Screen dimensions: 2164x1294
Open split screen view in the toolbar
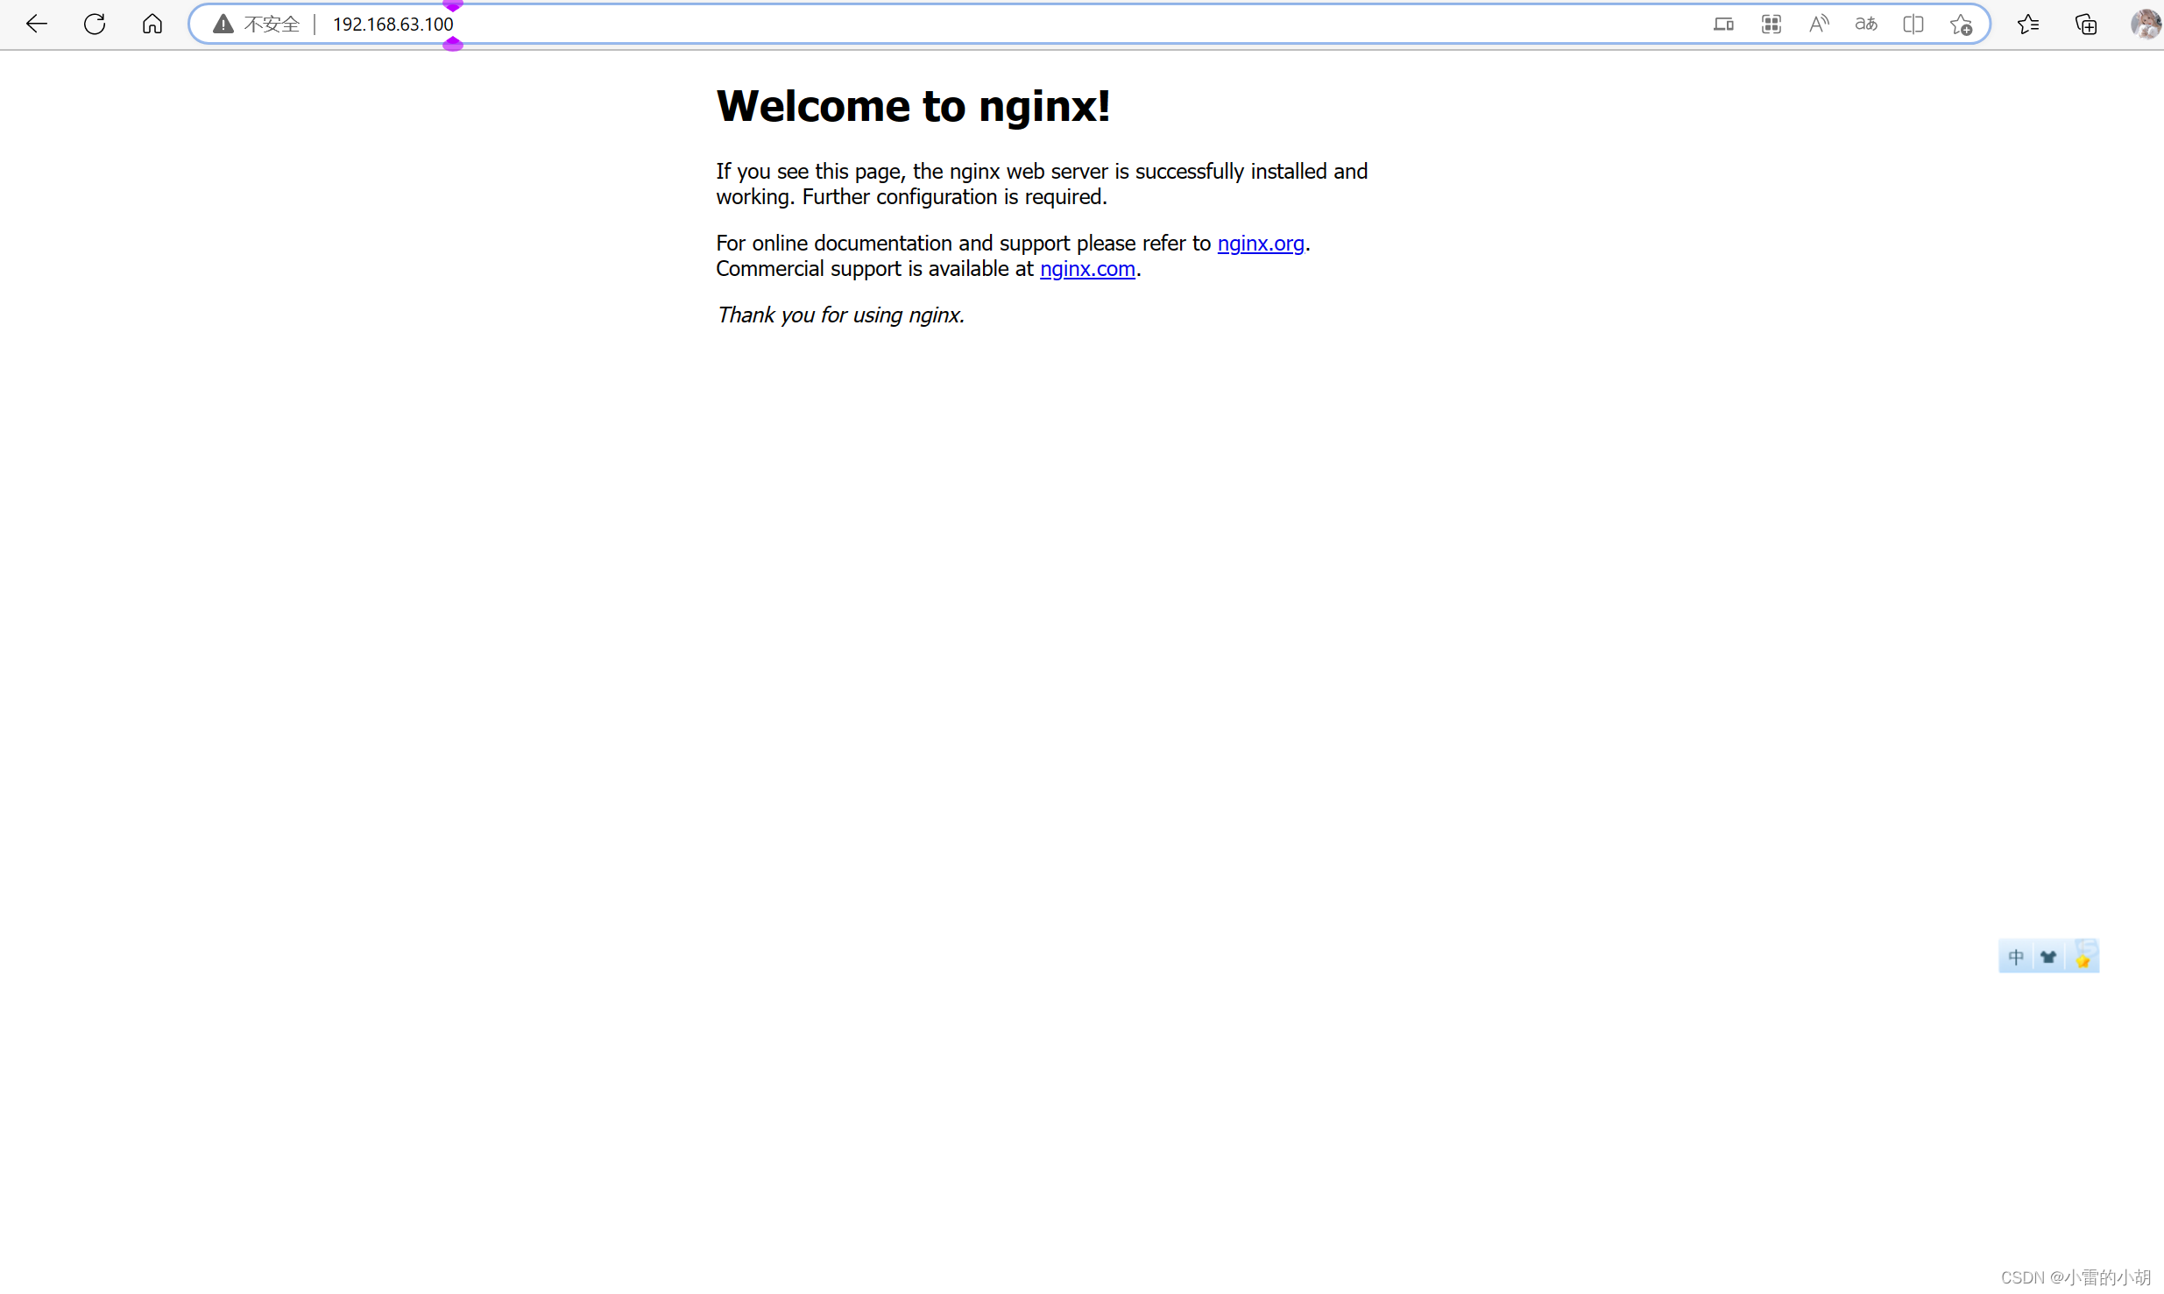1913,24
